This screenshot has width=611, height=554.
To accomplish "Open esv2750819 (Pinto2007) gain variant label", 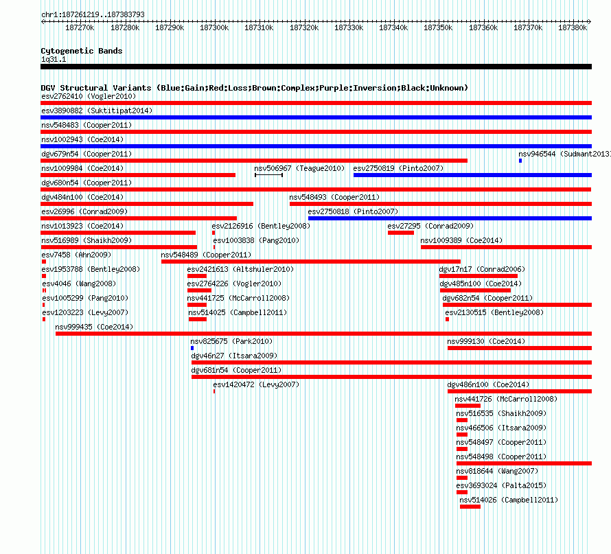I will [x=398, y=168].
